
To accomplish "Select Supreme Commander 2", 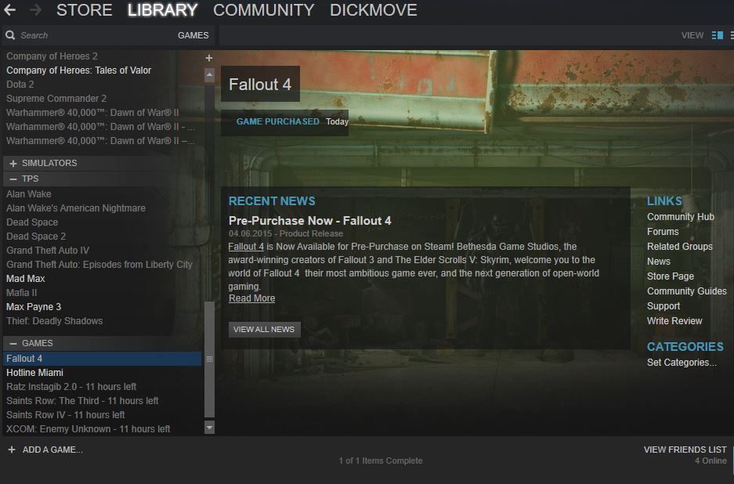I will (x=56, y=99).
